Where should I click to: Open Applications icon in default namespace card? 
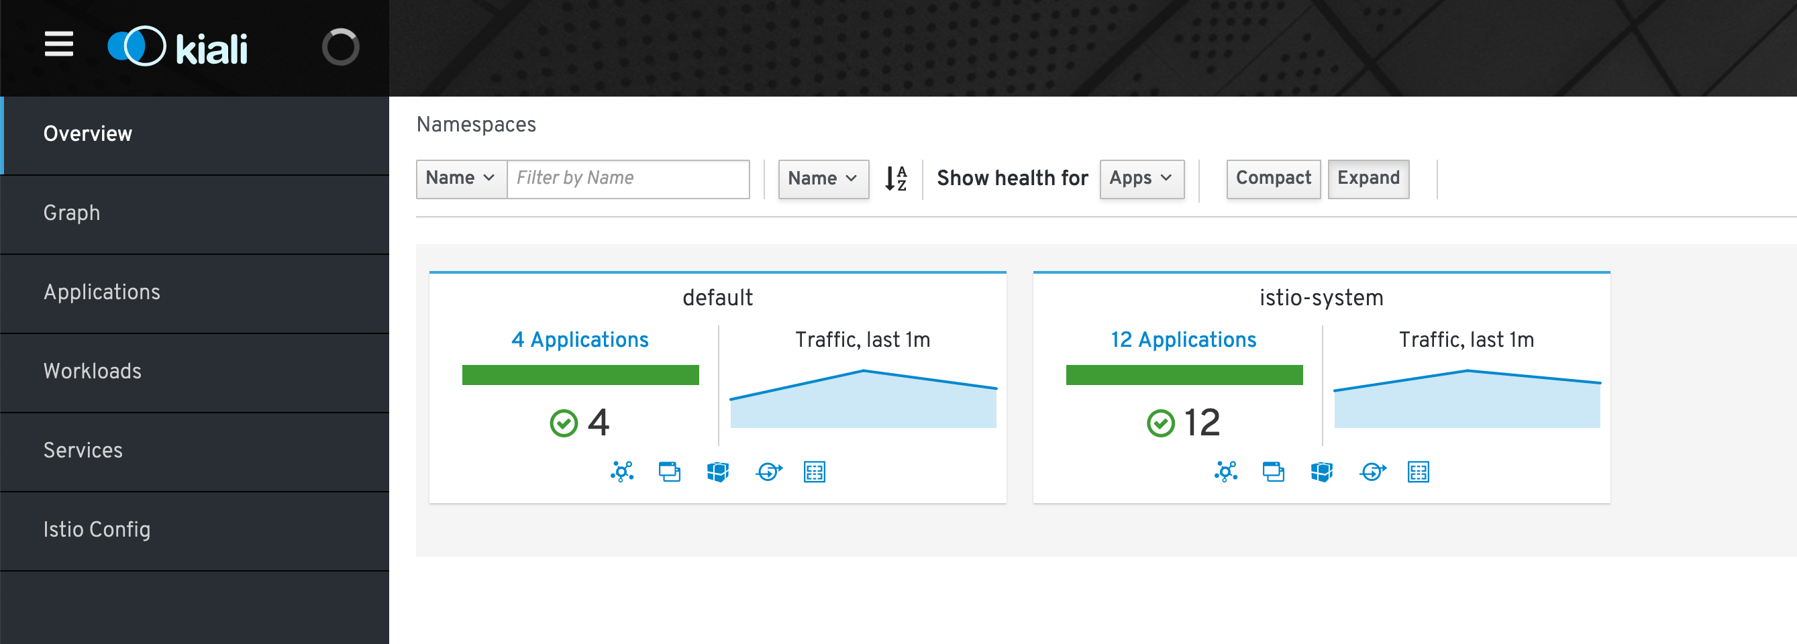point(669,472)
